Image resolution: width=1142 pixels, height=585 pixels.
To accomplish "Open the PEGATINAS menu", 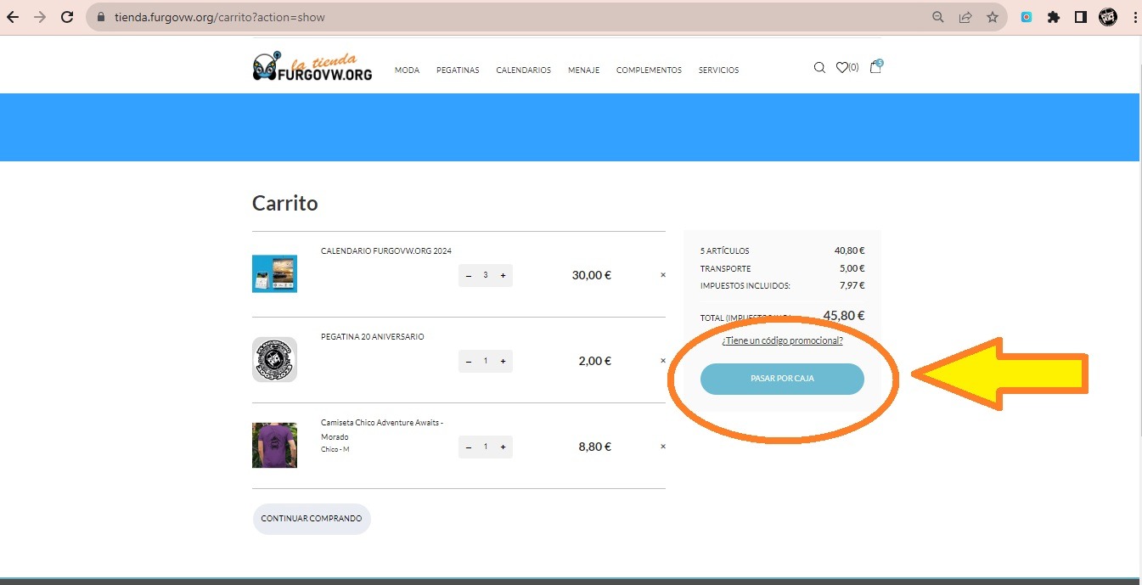I will coord(458,70).
